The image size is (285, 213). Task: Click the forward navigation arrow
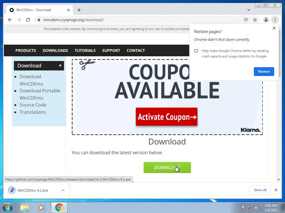pos(19,20)
